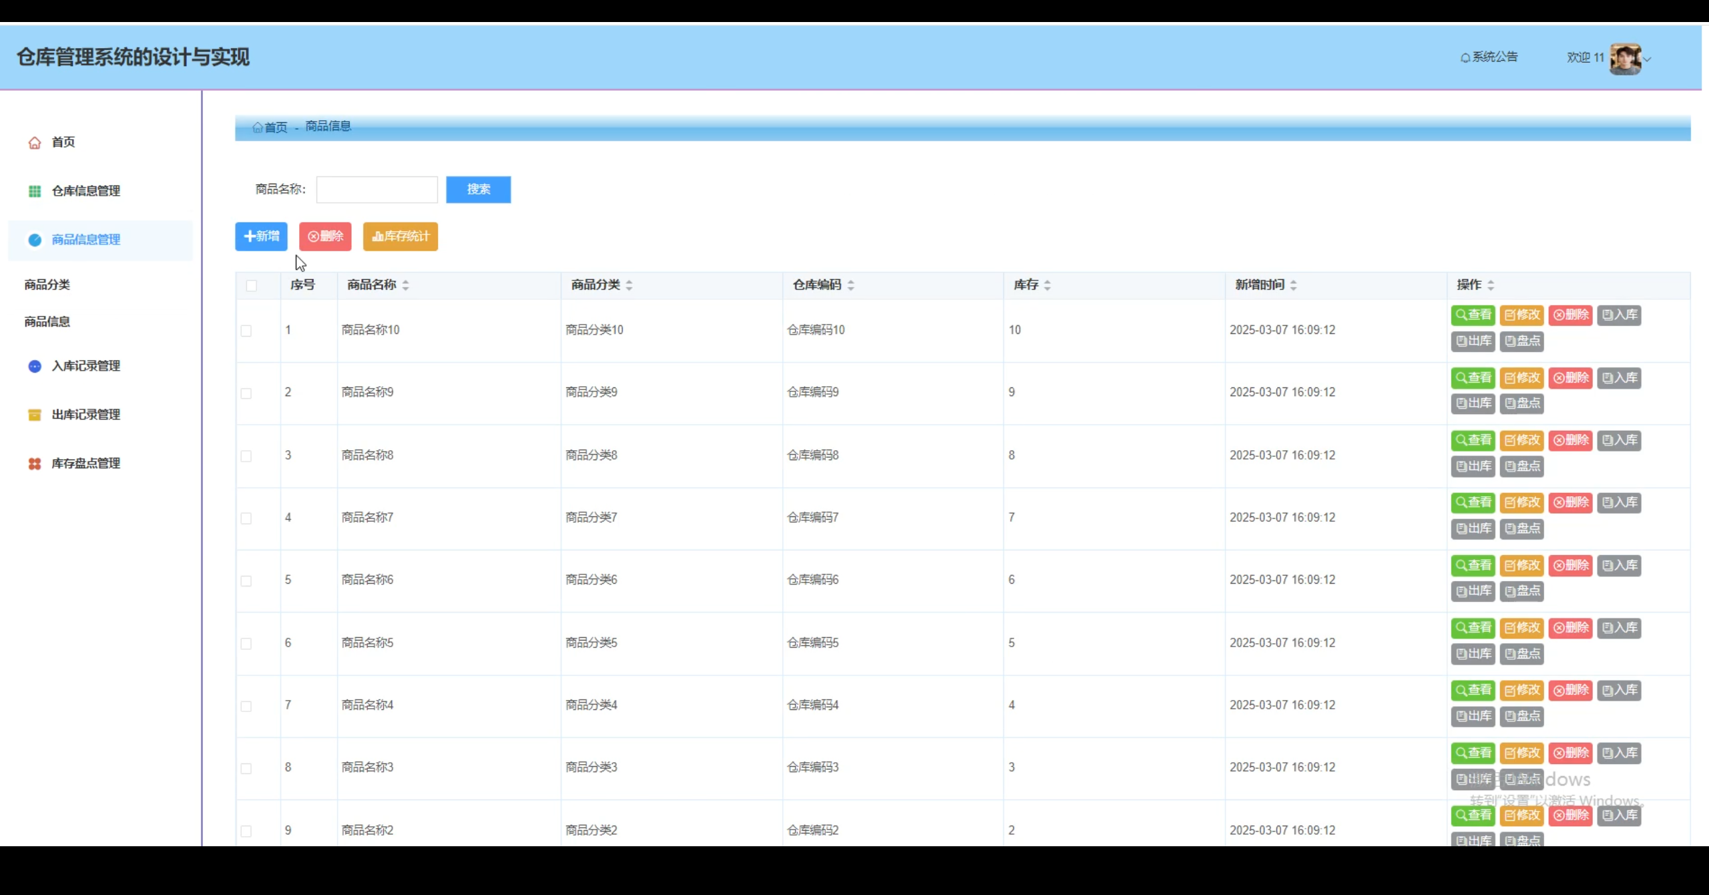Click the 库存统计 statistics button
Viewport: 1709px width, 895px height.
click(400, 236)
